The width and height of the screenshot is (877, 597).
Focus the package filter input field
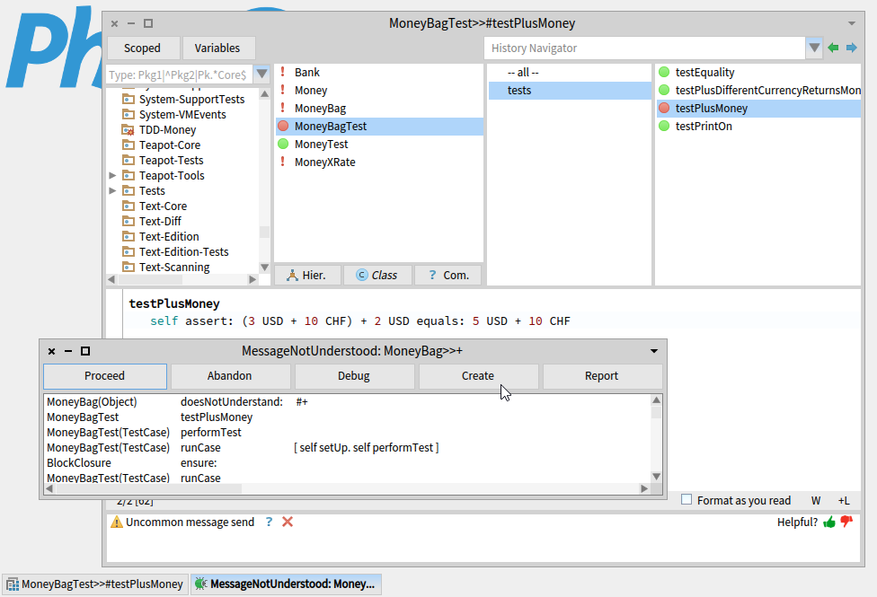[179, 75]
